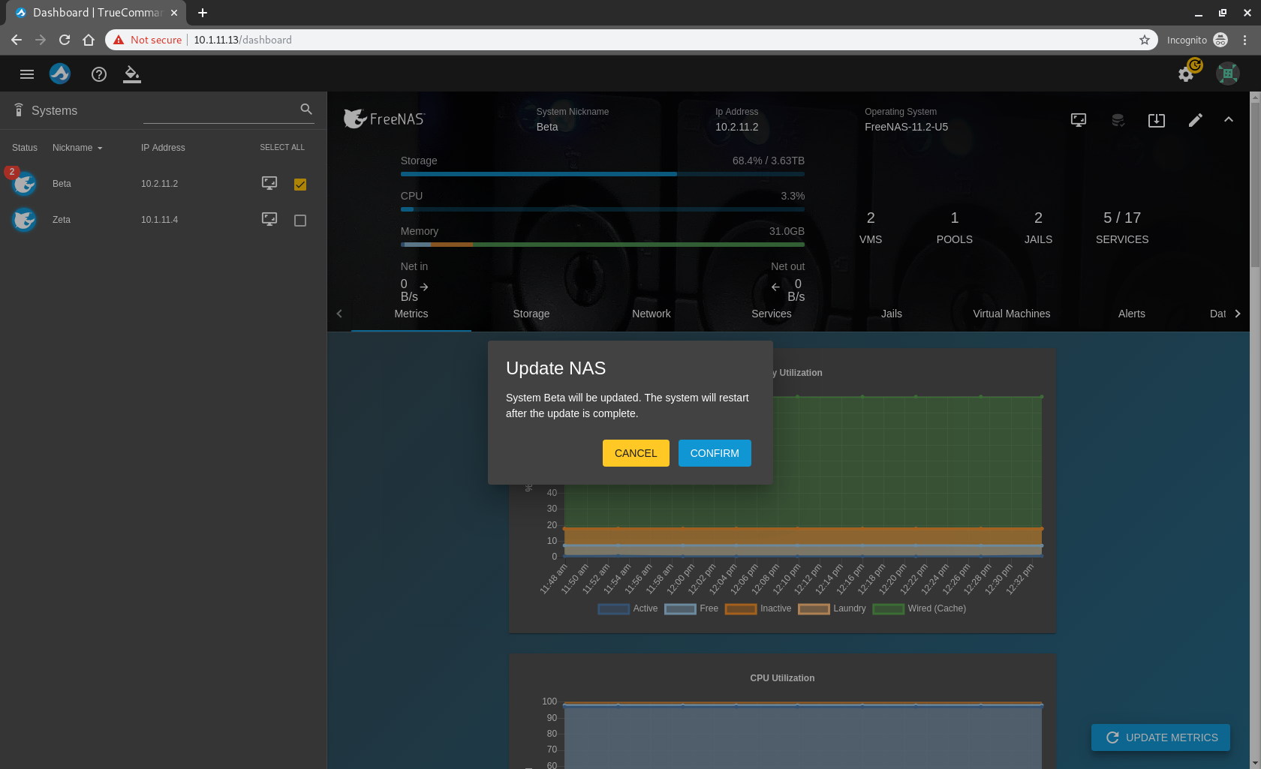1261x769 pixels.
Task: Click the update NAS download icon
Action: [1157, 120]
